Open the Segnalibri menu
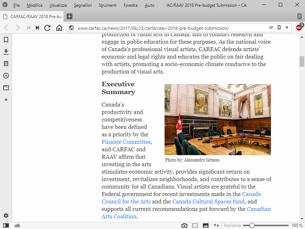305x229 pixels. pos(83,5)
